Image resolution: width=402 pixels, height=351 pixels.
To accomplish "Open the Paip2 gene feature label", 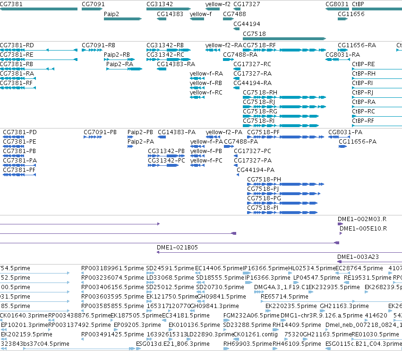I will pyautogui.click(x=111, y=14).
